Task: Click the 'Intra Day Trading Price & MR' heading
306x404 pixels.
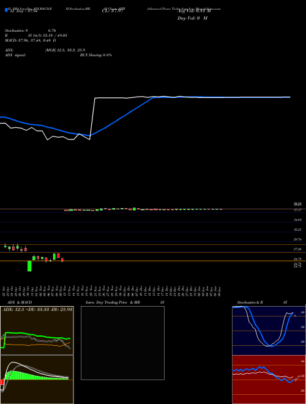Action: pos(113,302)
